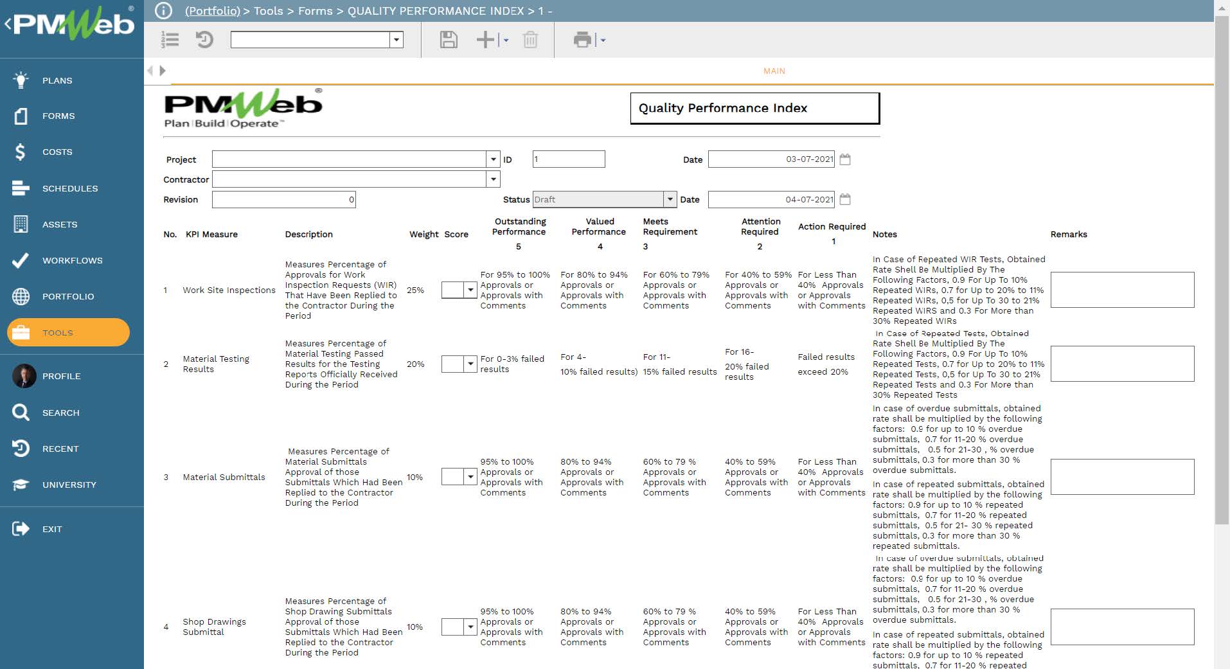Open Score dropdown for Work Site Inspections
This screenshot has width=1230, height=669.
point(470,290)
